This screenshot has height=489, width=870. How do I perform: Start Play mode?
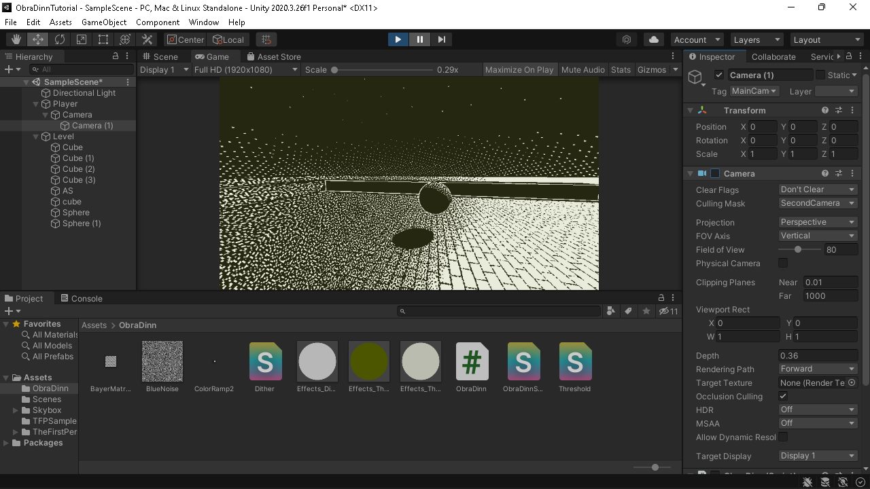(x=398, y=39)
